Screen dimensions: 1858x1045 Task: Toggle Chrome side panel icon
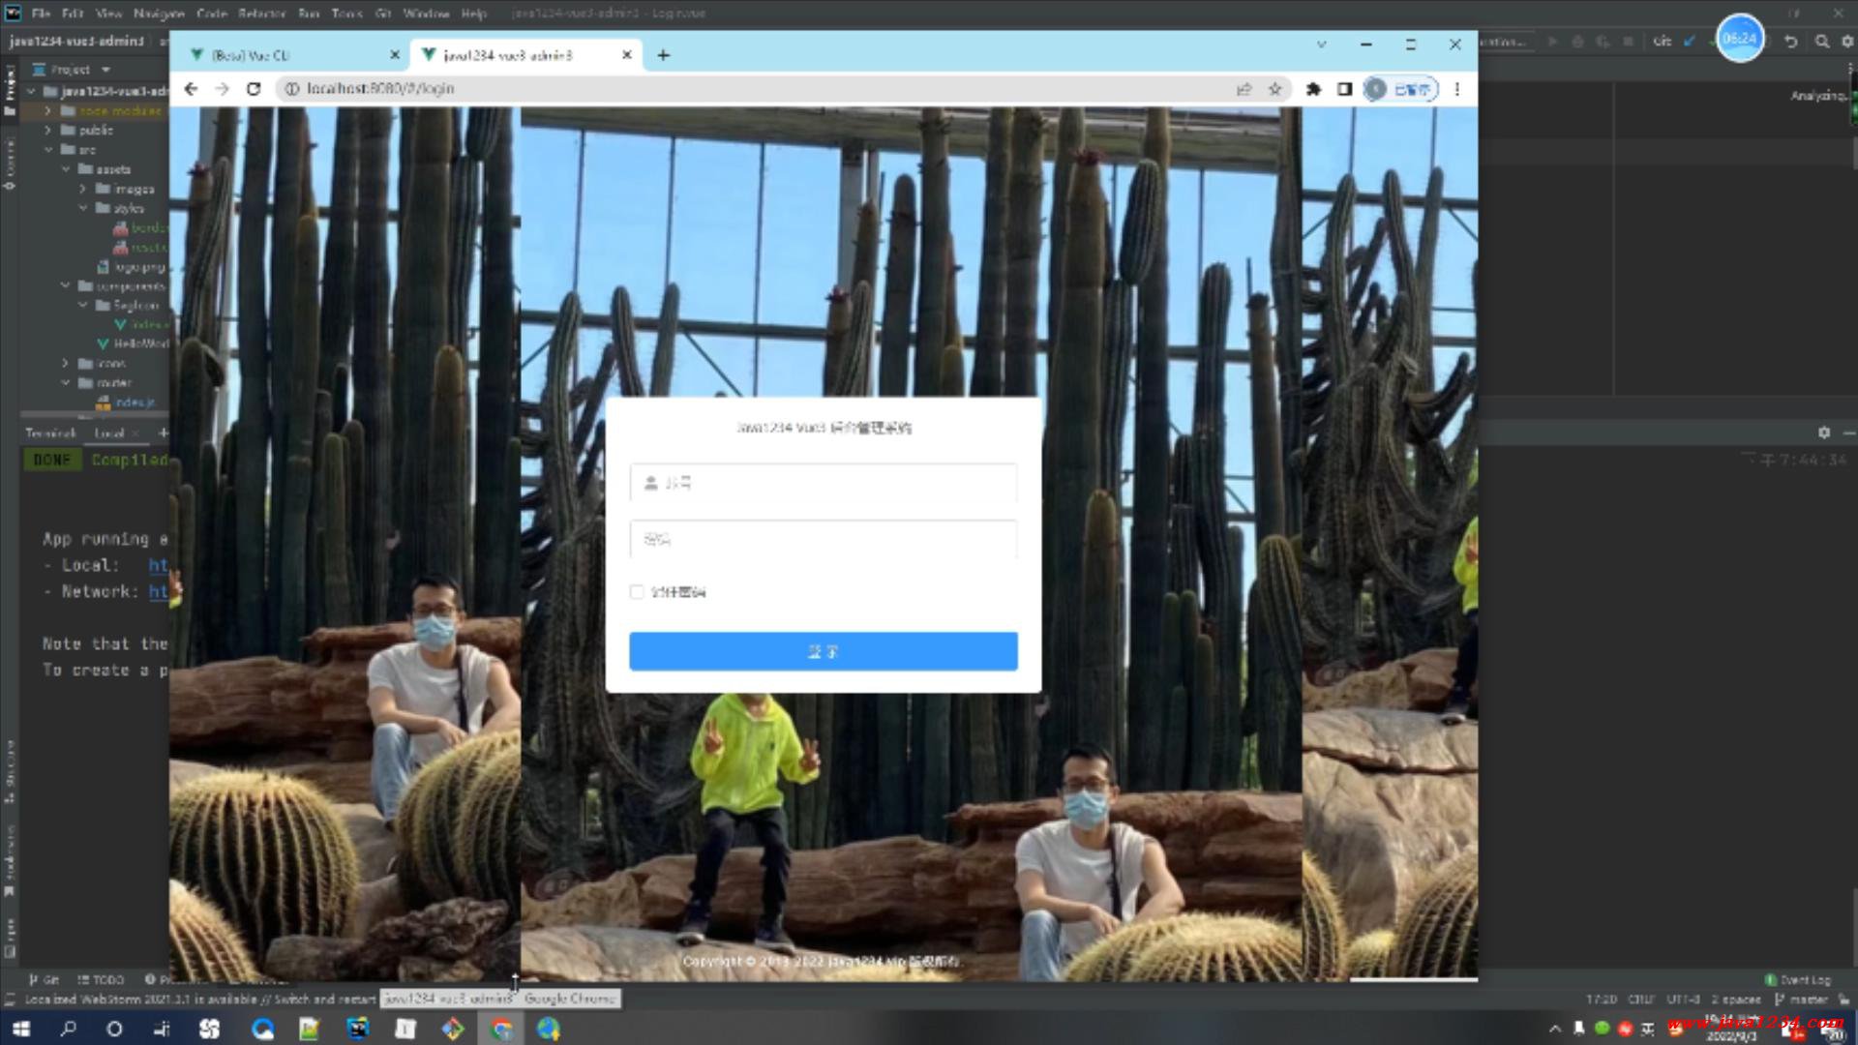pos(1344,89)
